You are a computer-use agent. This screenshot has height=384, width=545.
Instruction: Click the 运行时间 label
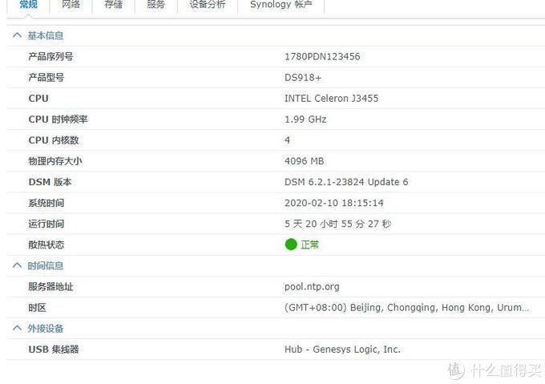coord(46,224)
